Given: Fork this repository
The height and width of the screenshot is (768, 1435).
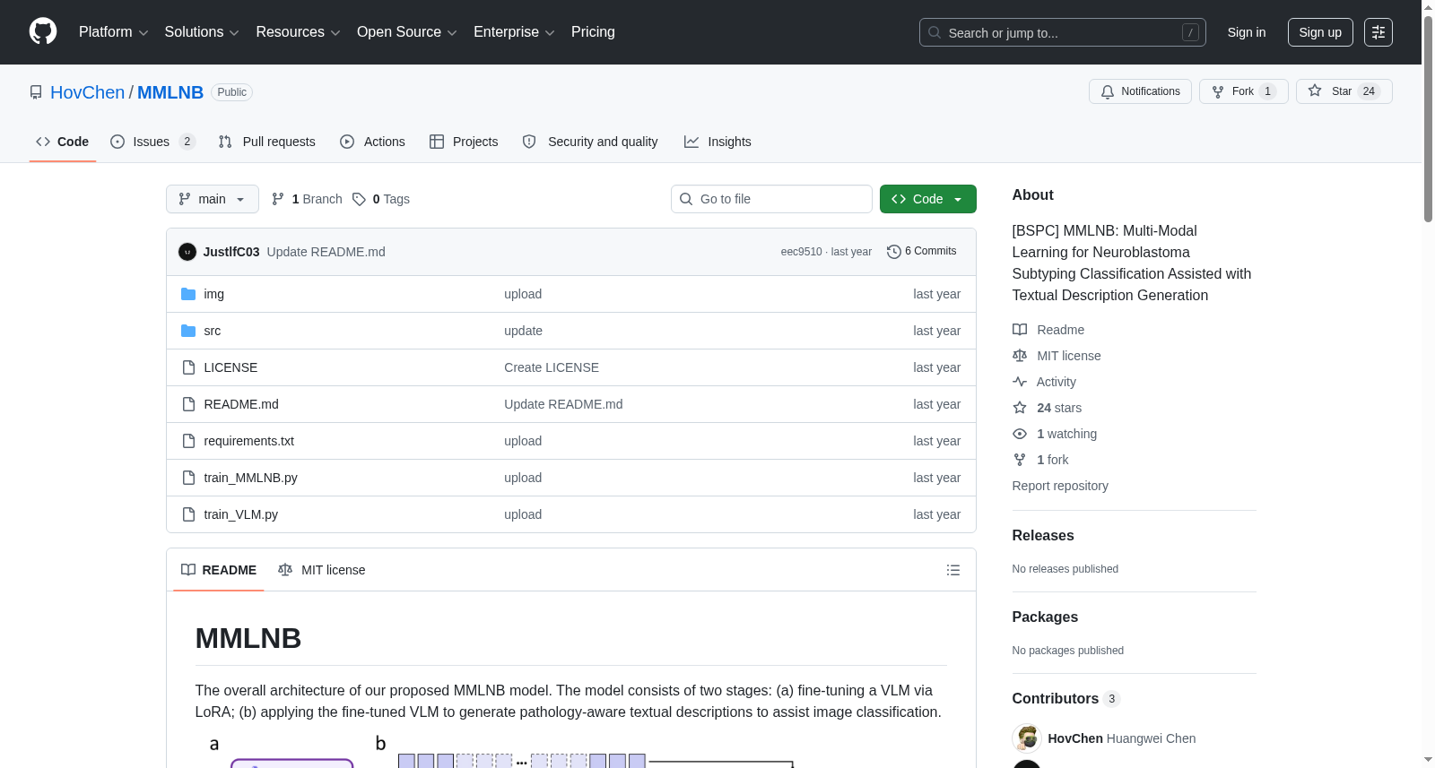Looking at the screenshot, I should 1243,91.
